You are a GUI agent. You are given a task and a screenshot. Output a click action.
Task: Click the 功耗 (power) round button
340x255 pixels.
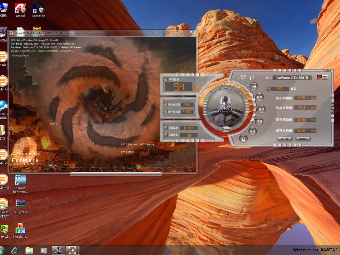tap(254, 87)
